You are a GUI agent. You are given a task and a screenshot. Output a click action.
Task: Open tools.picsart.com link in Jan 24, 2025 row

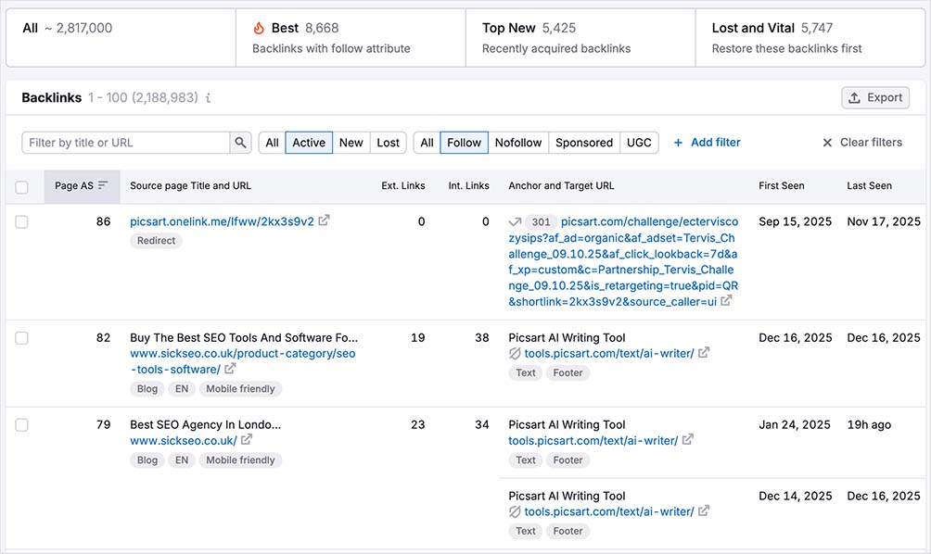point(593,441)
